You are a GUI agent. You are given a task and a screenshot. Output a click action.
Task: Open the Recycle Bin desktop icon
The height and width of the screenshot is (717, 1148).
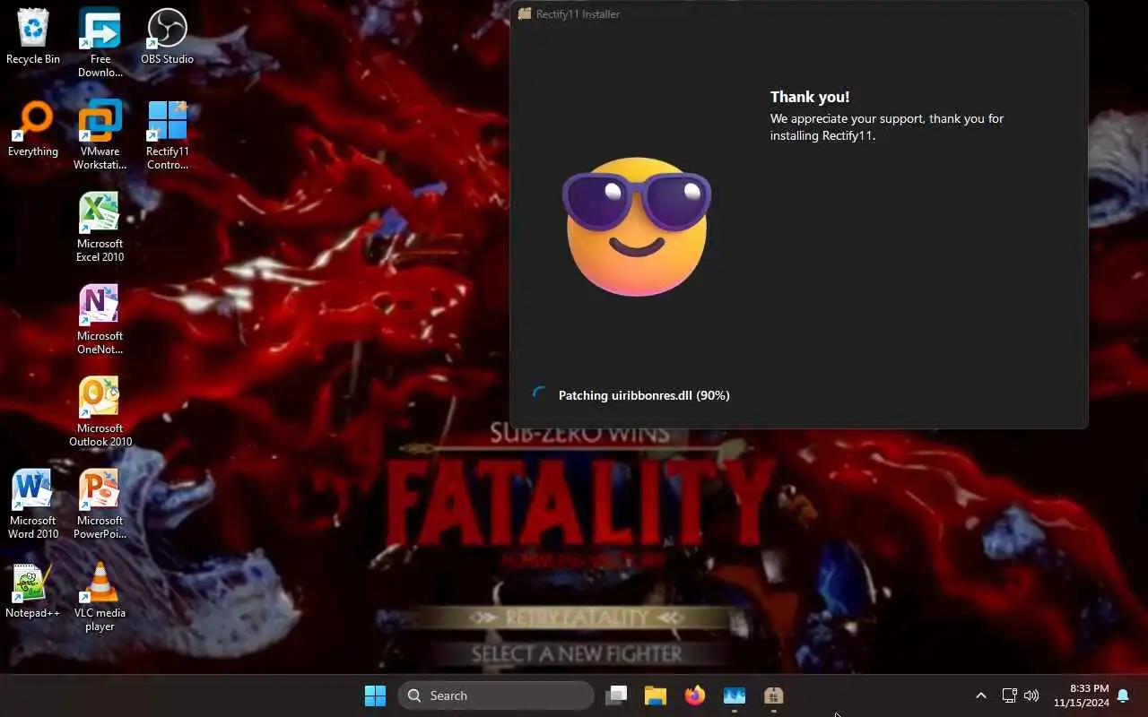click(33, 37)
